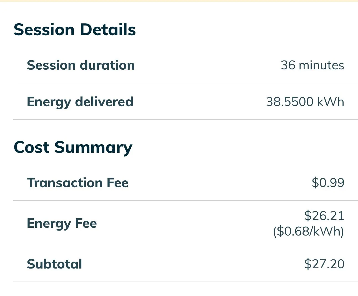Tap the ($0.68/kWh) rate text
This screenshot has width=358, height=296.
(309, 231)
